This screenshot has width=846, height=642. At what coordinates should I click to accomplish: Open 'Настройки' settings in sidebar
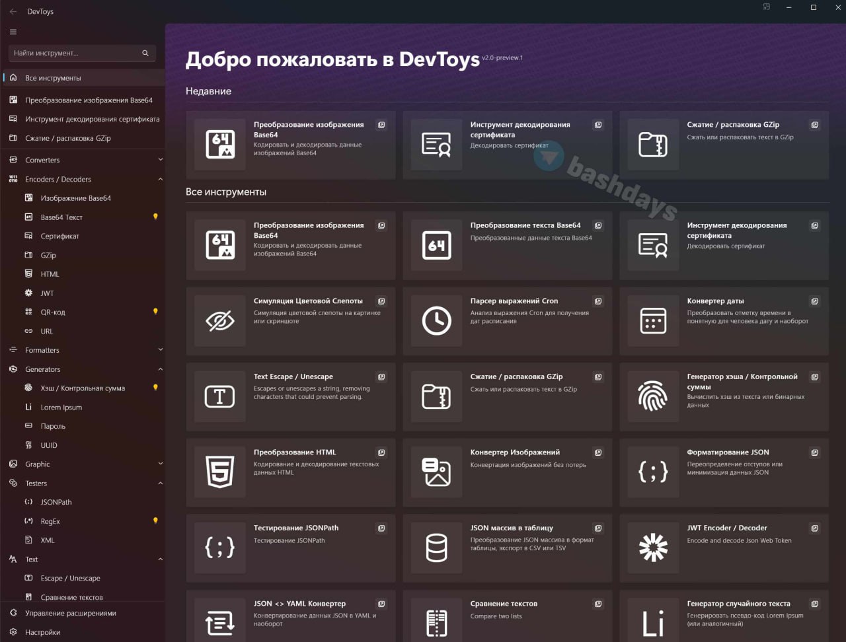tap(84, 633)
